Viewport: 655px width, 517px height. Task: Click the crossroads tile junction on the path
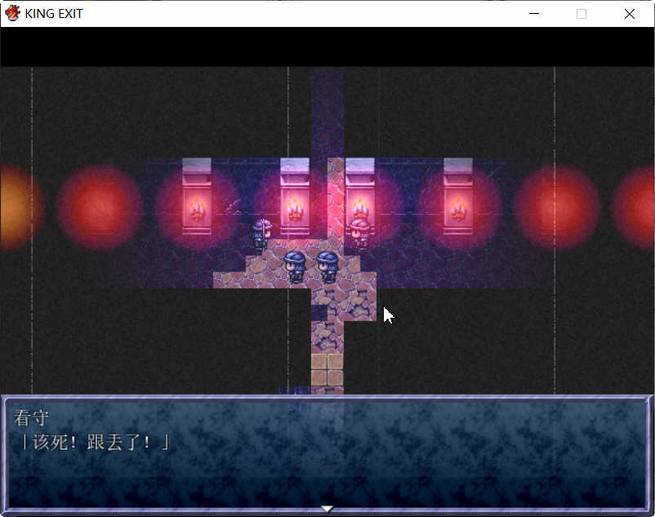click(327, 286)
